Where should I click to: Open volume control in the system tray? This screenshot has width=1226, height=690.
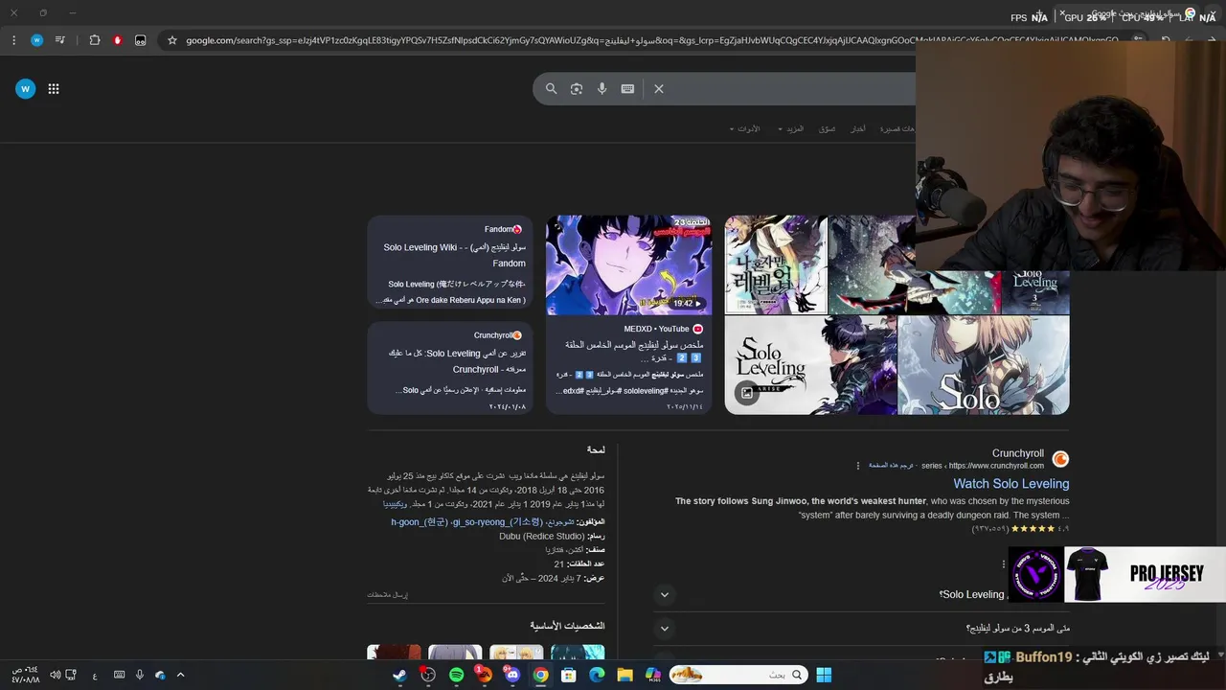click(x=55, y=675)
